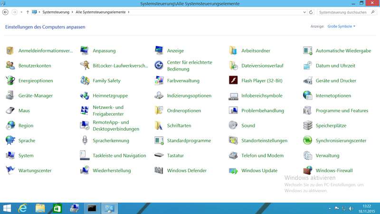Expand the Anzeige 'Große Symbole' dropdown
Screen dimensions: 380x214
pos(341,27)
